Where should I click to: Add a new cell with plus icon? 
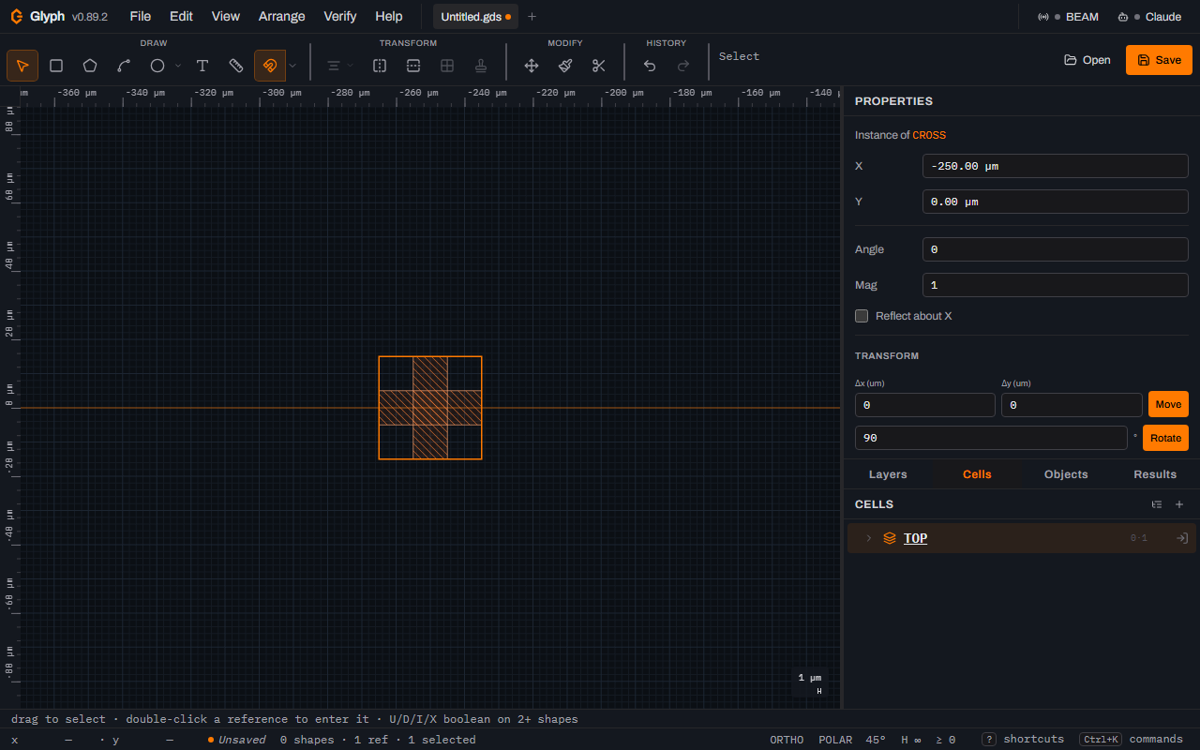click(1179, 504)
